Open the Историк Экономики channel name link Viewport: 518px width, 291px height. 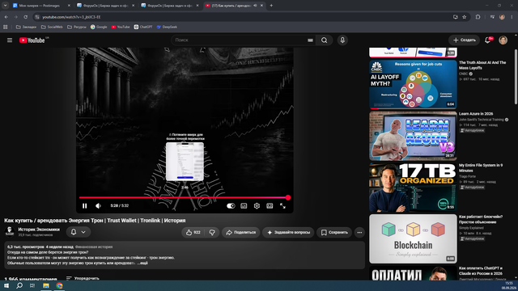[x=39, y=230]
